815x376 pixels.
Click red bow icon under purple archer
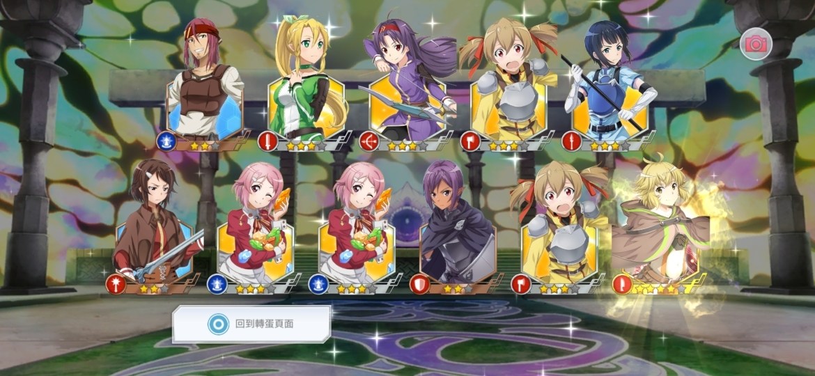point(368,141)
